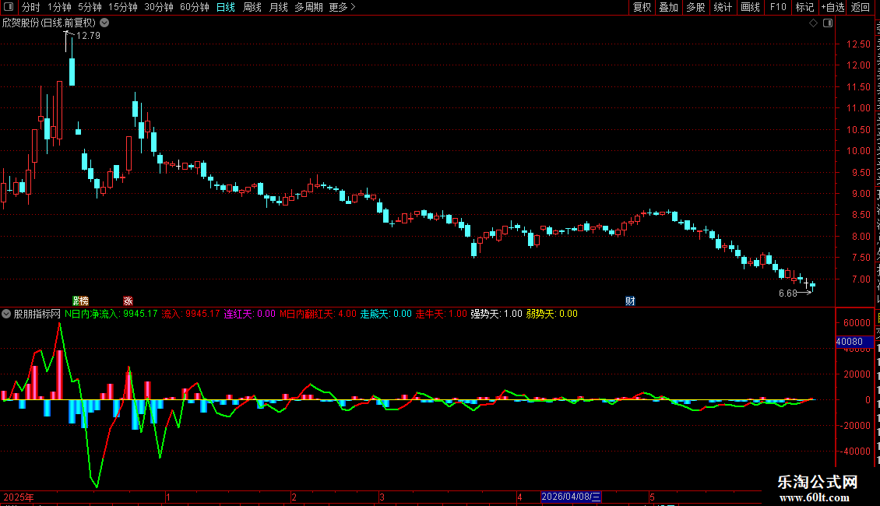The width and height of the screenshot is (880, 506).
Task: Click the 跌榜 marker below the candles
Action: [x=81, y=301]
